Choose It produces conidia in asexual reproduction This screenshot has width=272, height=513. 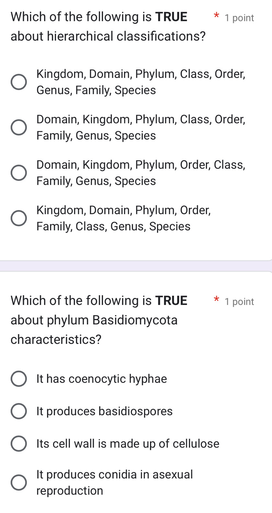(x=115, y=482)
